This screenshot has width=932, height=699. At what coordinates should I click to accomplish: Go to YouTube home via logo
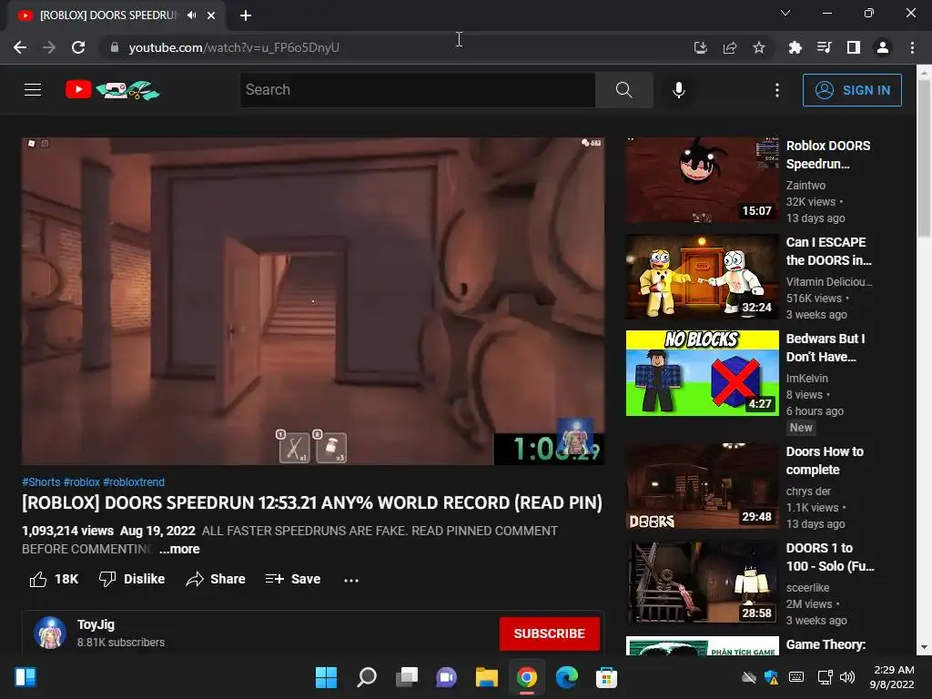coord(112,90)
